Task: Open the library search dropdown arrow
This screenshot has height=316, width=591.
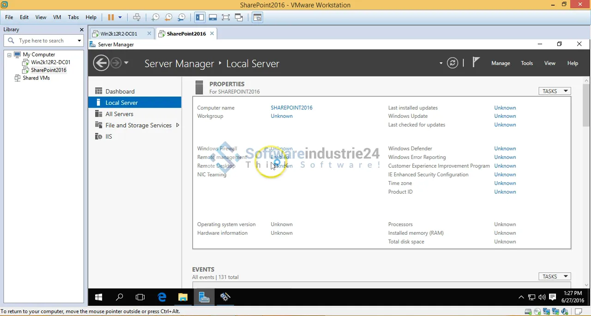Action: (79, 41)
